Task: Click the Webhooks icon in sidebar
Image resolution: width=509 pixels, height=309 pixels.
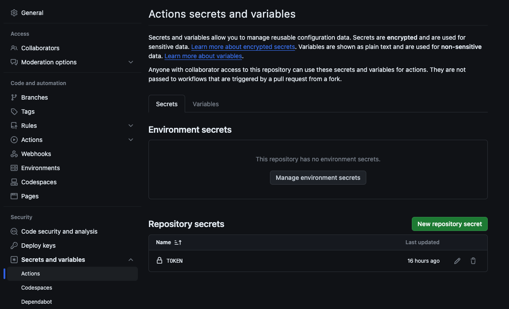Action: (x=14, y=154)
